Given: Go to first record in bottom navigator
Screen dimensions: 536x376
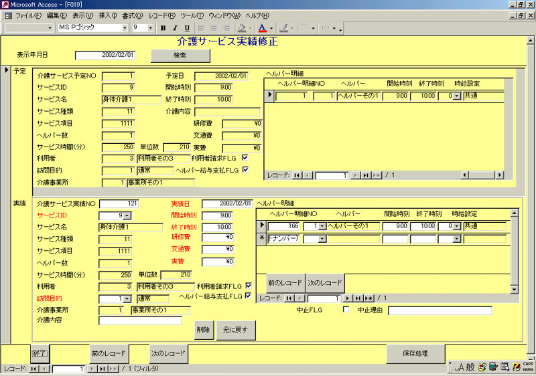Looking at the screenshot, I should pyautogui.click(x=34, y=369).
